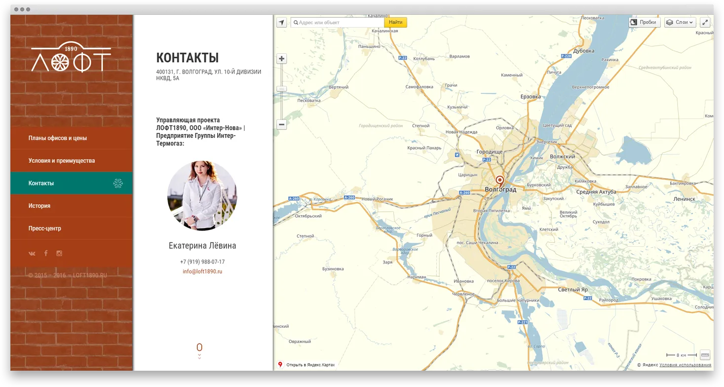The width and height of the screenshot is (724, 387).
Task: Toggle the map fullscreen icon
Action: (x=705, y=22)
